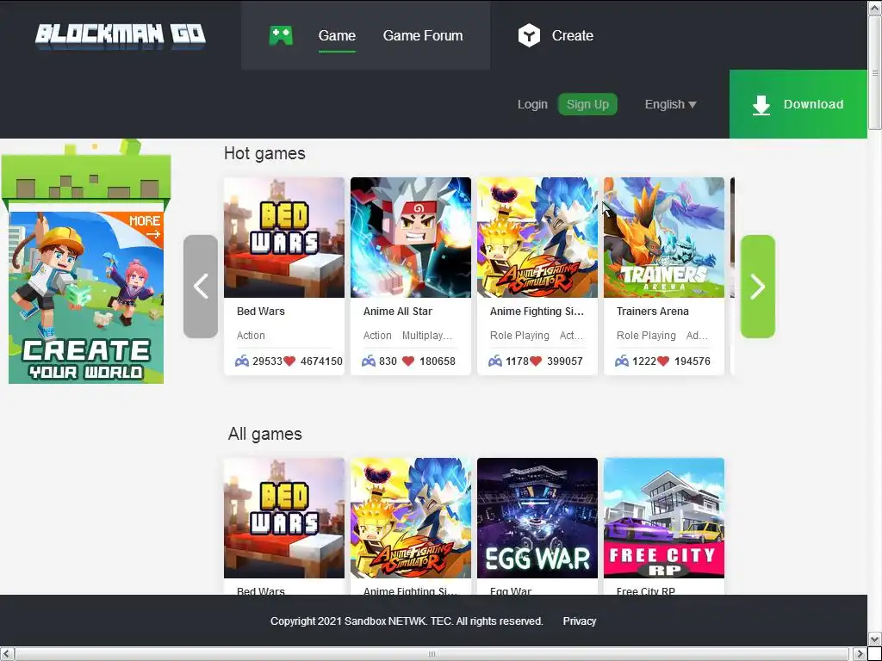Open the Game Forum tab
Screen dimensions: 882x661
coord(423,35)
